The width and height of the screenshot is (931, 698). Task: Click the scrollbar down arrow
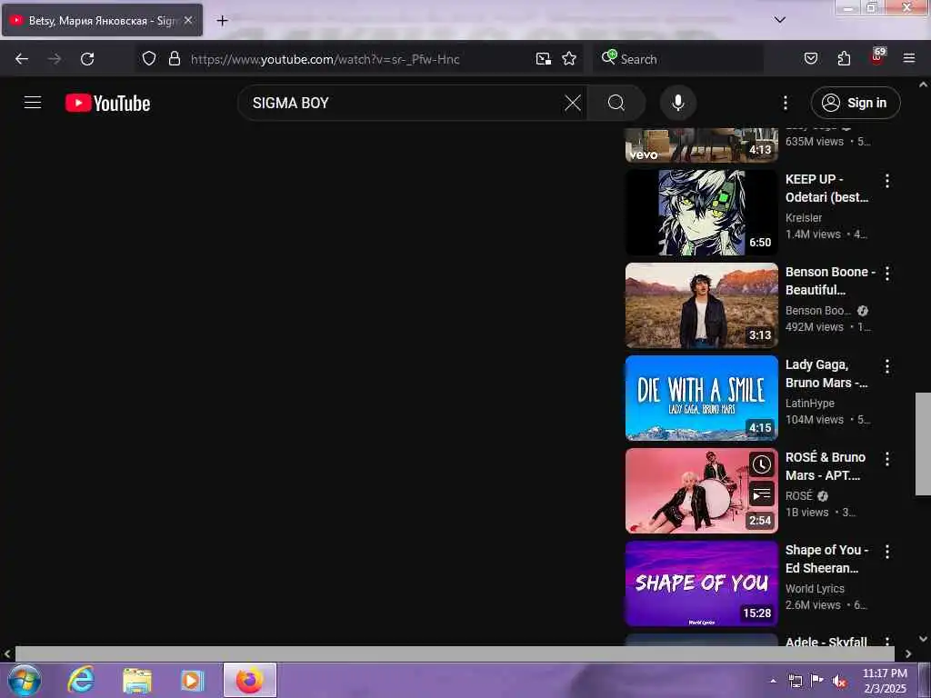pyautogui.click(x=923, y=639)
